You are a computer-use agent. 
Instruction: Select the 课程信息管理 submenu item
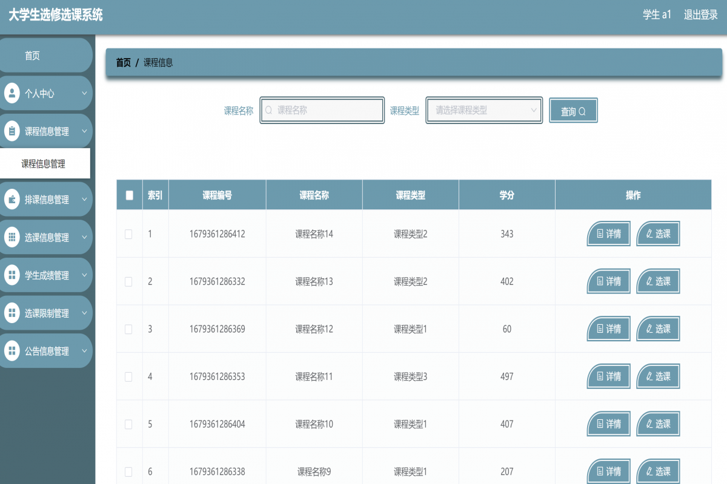click(44, 163)
